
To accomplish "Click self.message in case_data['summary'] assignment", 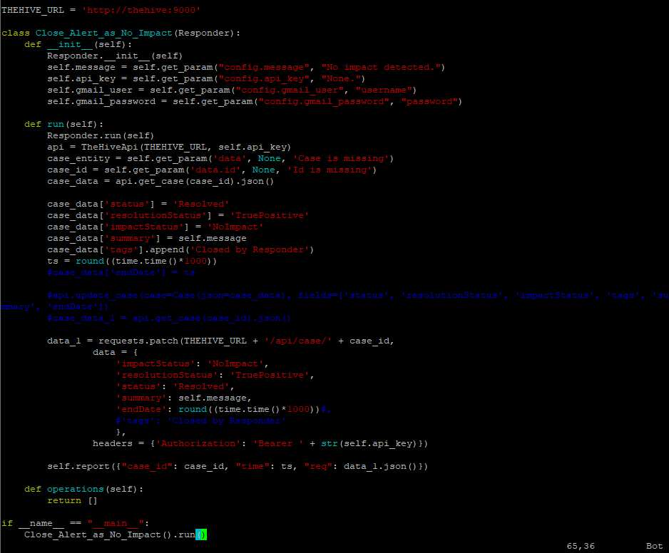I will point(212,238).
